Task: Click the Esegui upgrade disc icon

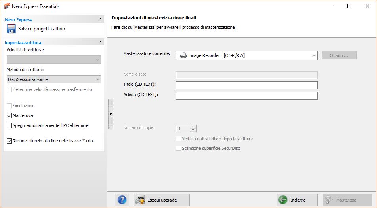Action: point(140,200)
